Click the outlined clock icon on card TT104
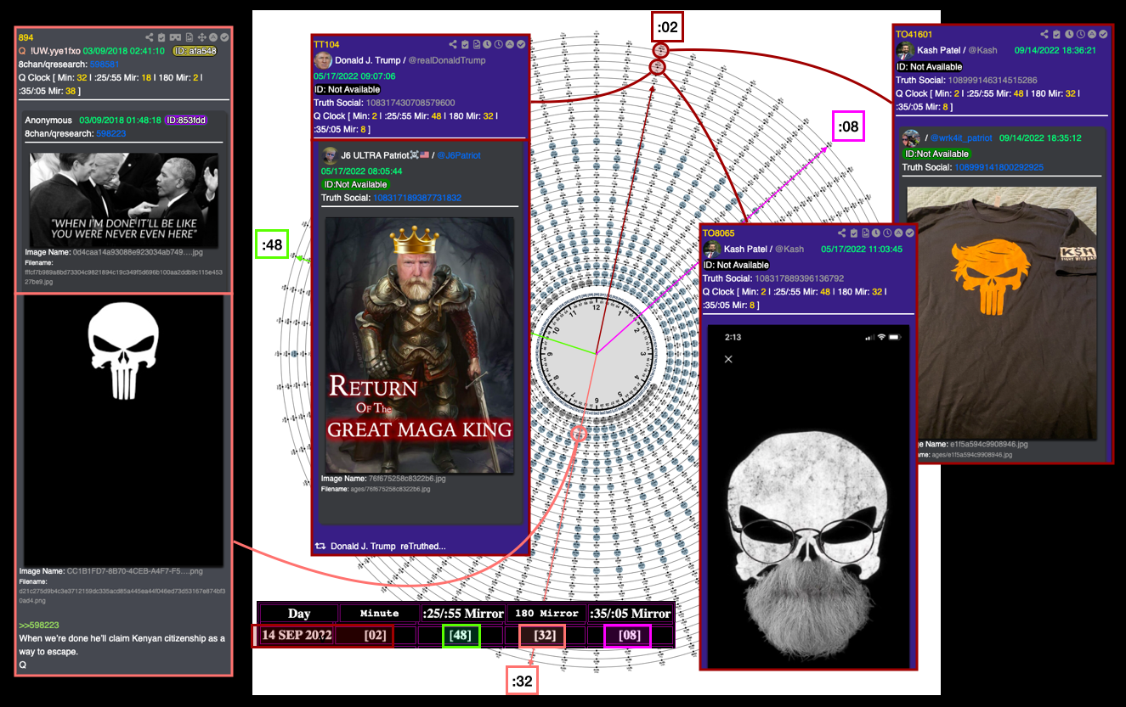The width and height of the screenshot is (1126, 707). [x=499, y=44]
